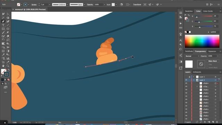Open the stroke weight dropdown
The height and width of the screenshot is (125, 222).
(50, 5)
